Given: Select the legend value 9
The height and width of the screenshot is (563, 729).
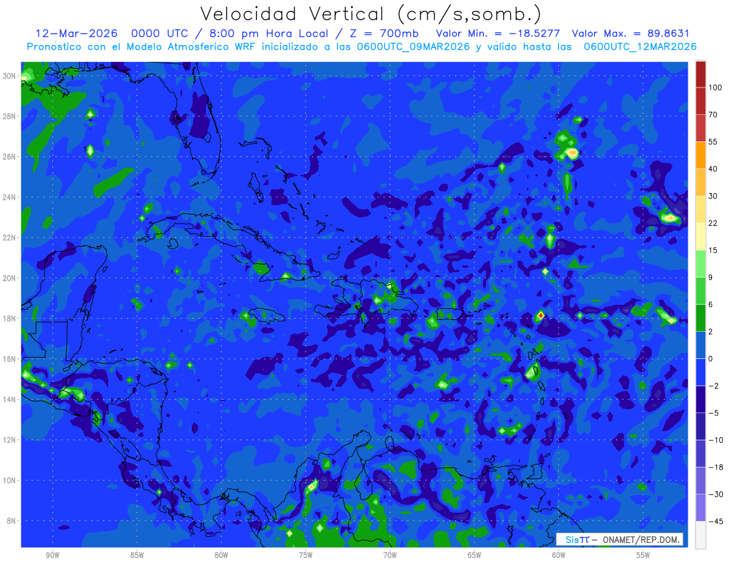Looking at the screenshot, I should (x=711, y=278).
